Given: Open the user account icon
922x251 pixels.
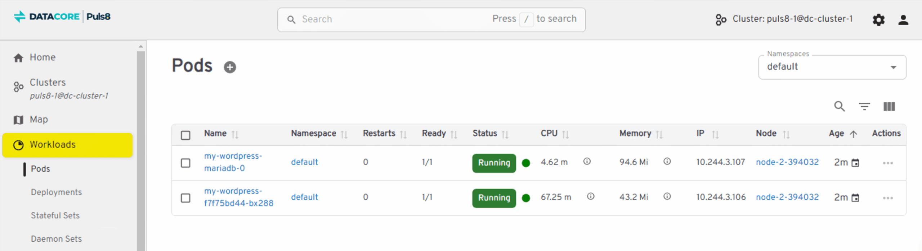Looking at the screenshot, I should pos(903,20).
